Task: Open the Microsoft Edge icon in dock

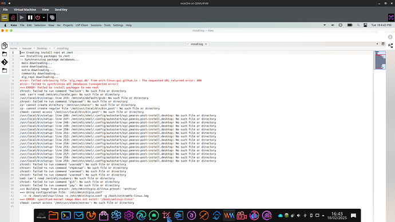Action: (141, 216)
